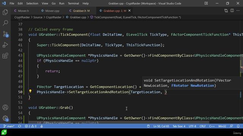Click the return statement on line 46

click(x=52, y=71)
